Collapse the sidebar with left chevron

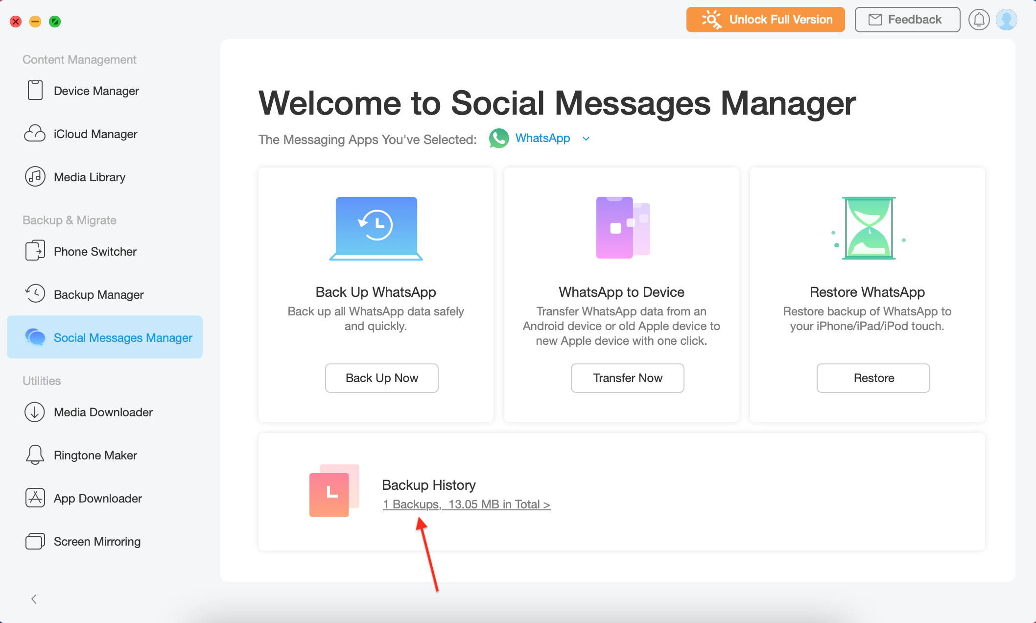[x=34, y=599]
